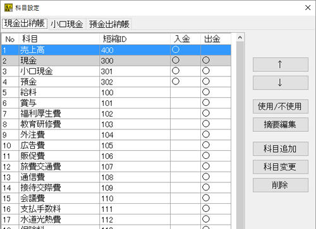Click scrollbar up arrow of the list

coord(240,38)
